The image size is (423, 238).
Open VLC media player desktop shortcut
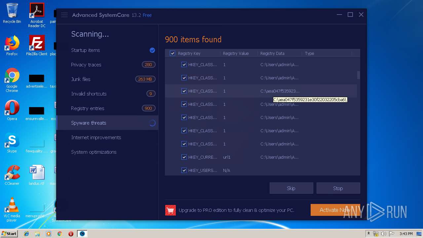pos(12,210)
